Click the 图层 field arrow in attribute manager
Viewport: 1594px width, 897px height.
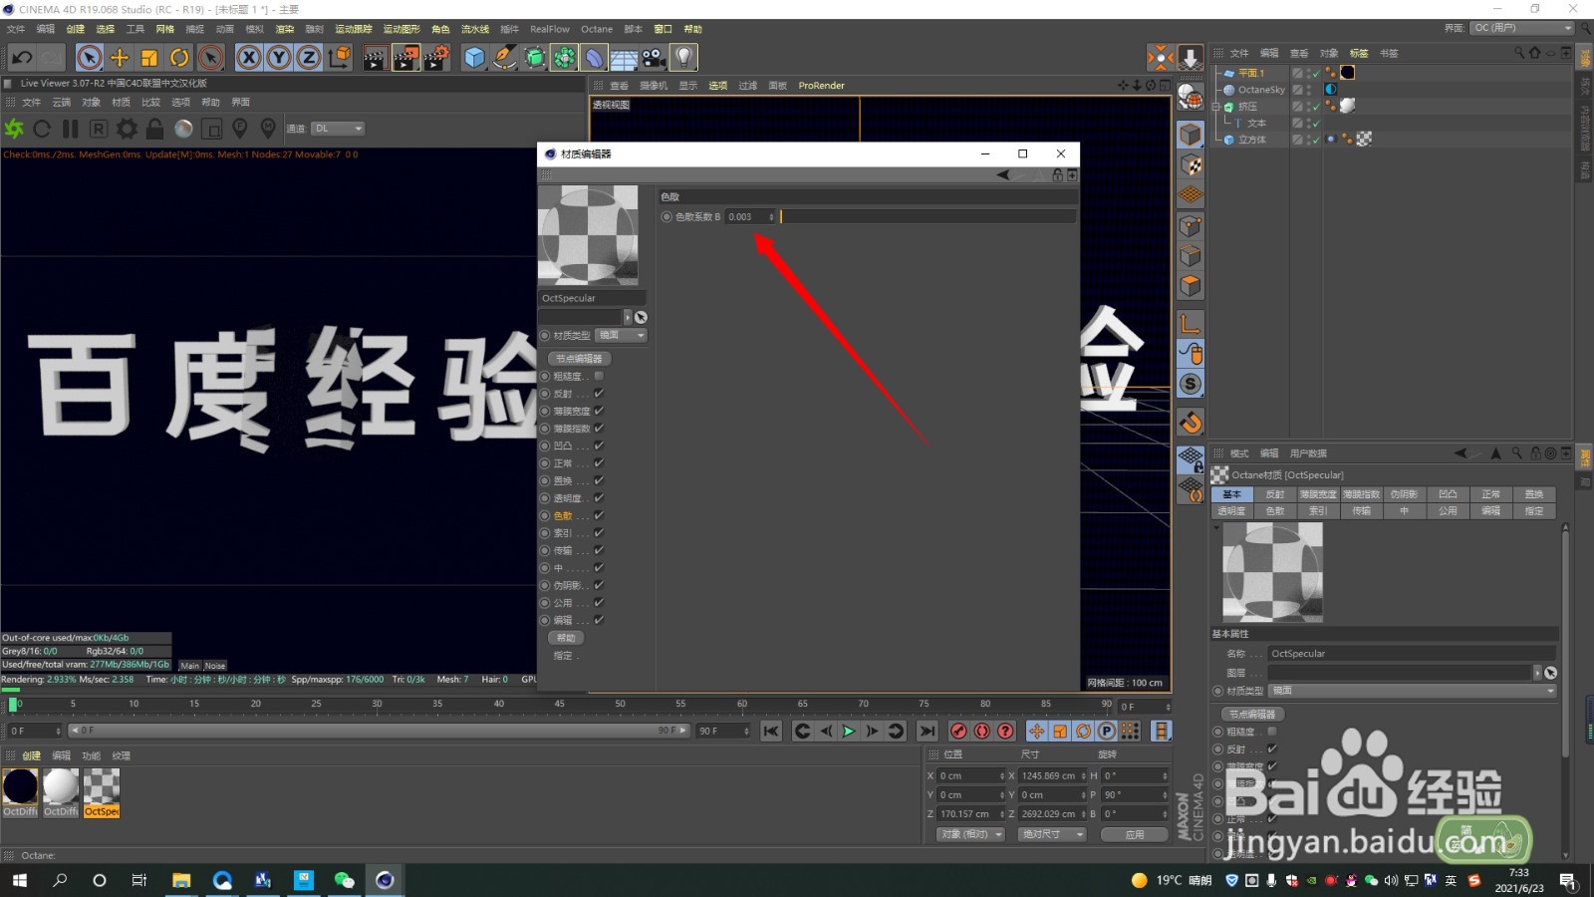[1537, 673]
